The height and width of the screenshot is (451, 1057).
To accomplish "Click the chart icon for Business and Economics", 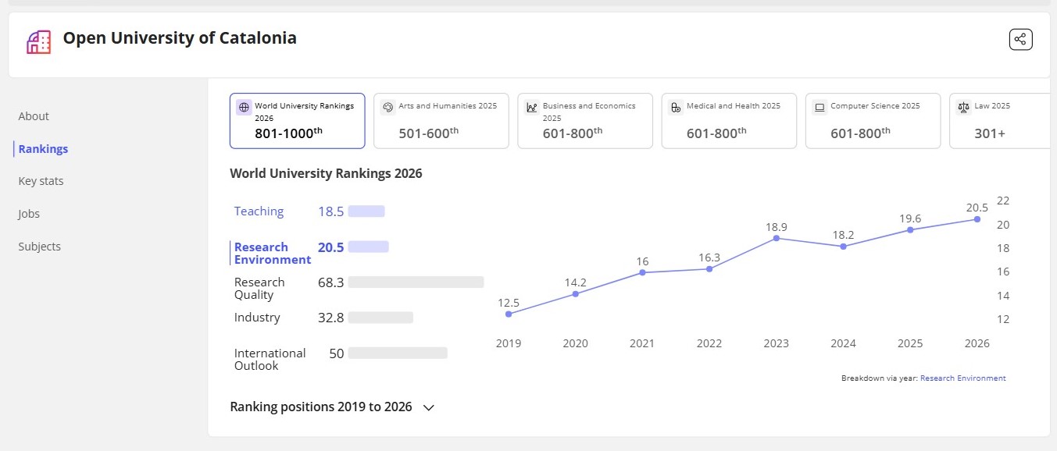I will [531, 108].
